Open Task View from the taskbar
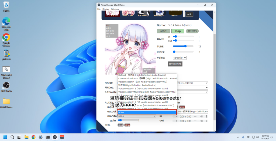 pos(19,137)
